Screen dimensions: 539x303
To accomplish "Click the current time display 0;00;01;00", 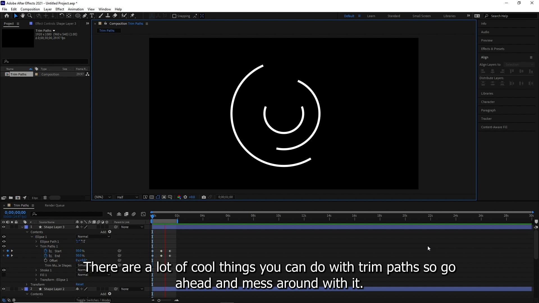I will click(x=225, y=197).
